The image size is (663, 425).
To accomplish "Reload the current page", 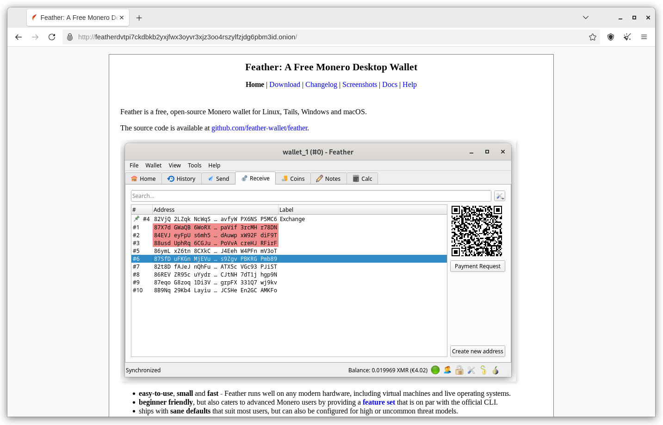I will tap(52, 37).
